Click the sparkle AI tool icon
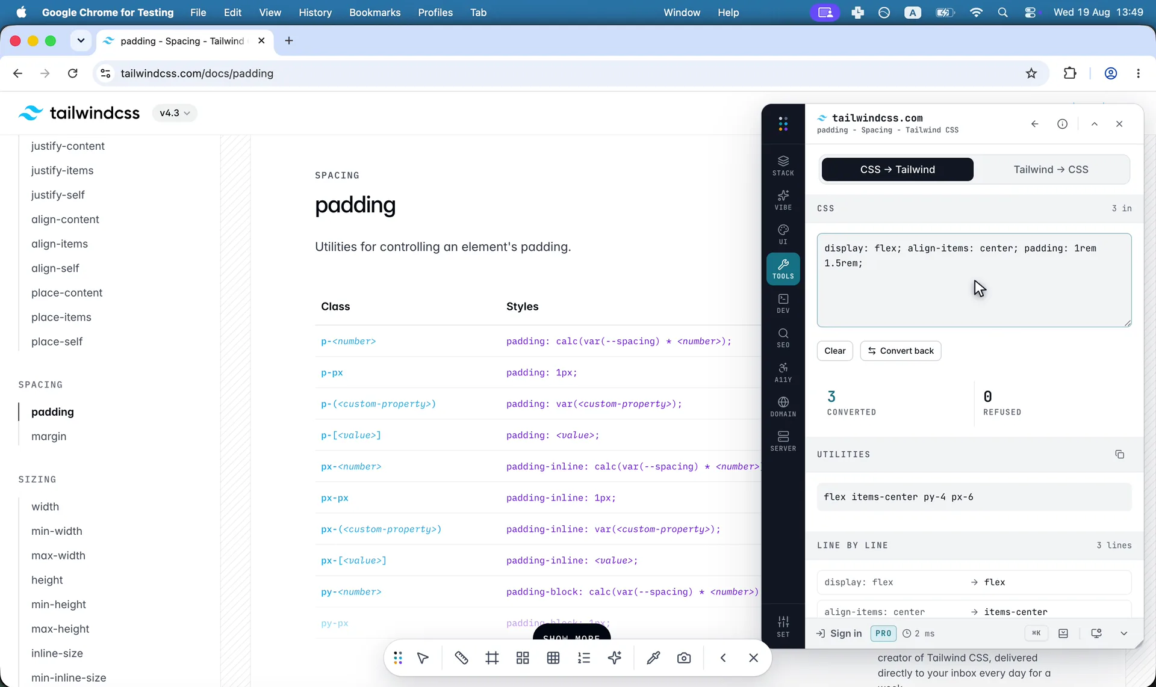This screenshot has width=1156, height=687. pos(615,658)
